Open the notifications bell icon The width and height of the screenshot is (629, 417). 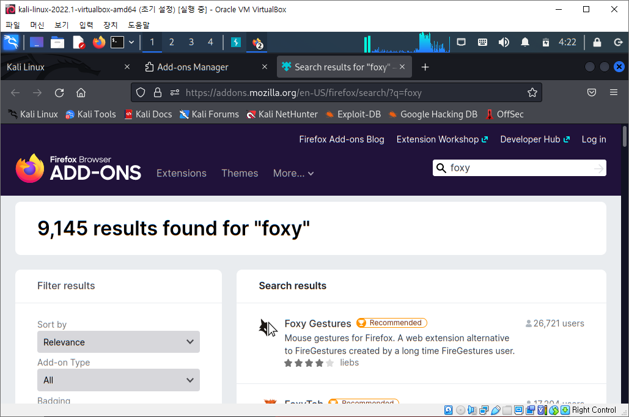(524, 42)
